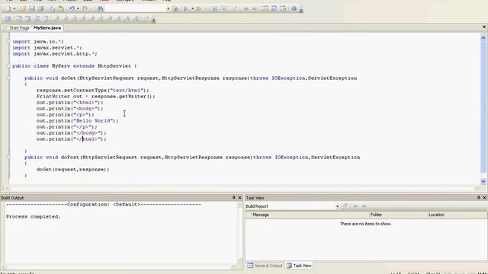
Task: Open the Undo history dropdown arrow
Action: (x=78, y=8)
